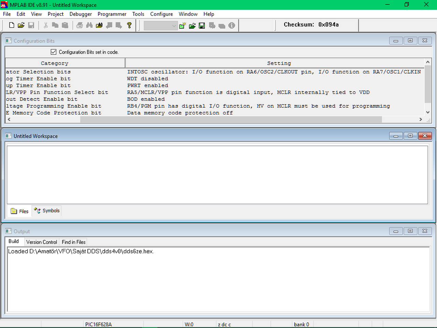
Task: Toggle Configuration Bits set in code checkbox
Action: (x=54, y=52)
